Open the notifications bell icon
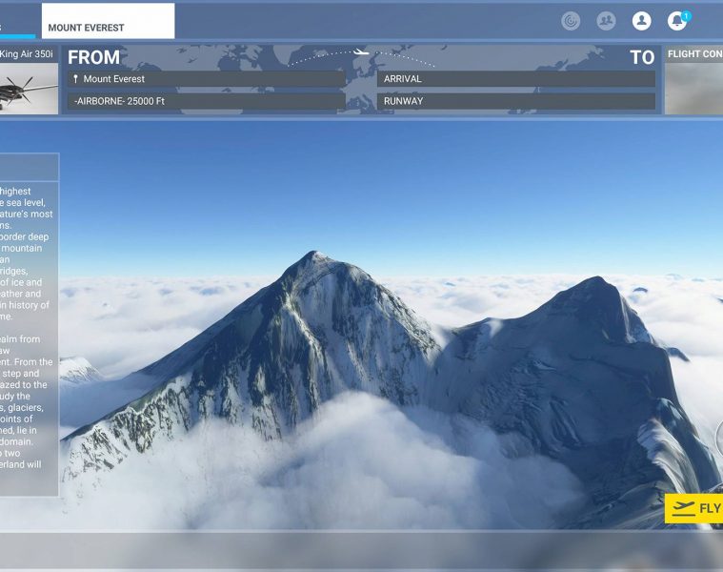723x572 pixels. [x=677, y=21]
